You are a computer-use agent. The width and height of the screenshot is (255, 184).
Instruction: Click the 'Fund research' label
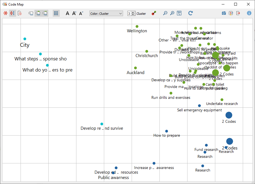[206, 149]
